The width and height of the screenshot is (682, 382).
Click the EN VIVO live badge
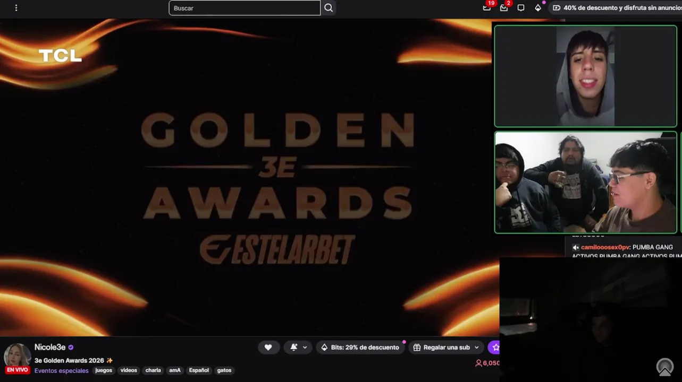coord(17,370)
